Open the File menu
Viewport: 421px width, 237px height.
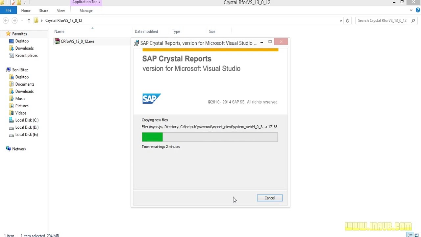pos(8,11)
